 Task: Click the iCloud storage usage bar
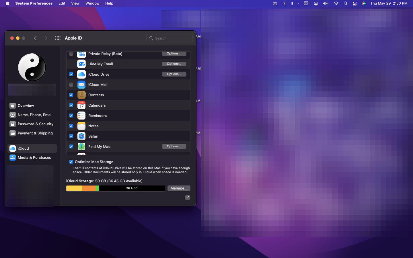[x=116, y=188]
